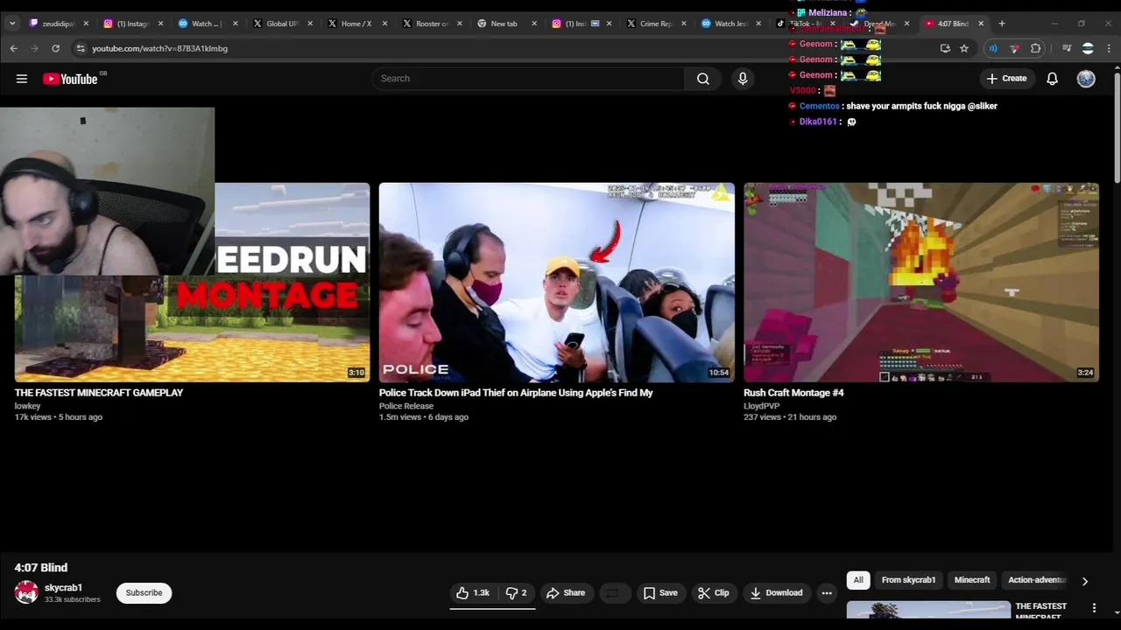This screenshot has height=630, width=1121.
Task: Bookmark this page with the star
Action: click(964, 48)
